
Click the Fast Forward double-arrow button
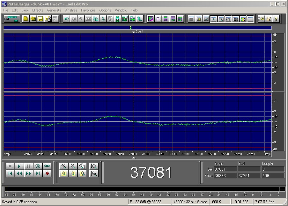(x=29, y=173)
